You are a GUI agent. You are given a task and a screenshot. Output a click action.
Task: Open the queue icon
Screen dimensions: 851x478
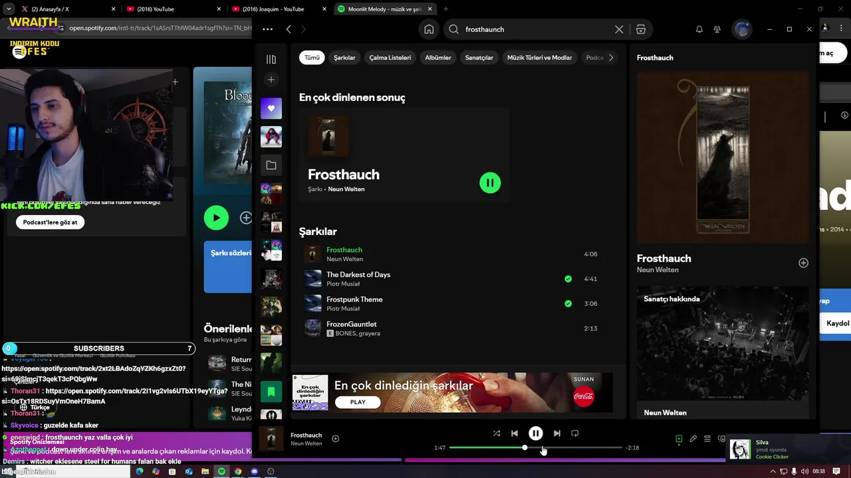pyautogui.click(x=707, y=439)
